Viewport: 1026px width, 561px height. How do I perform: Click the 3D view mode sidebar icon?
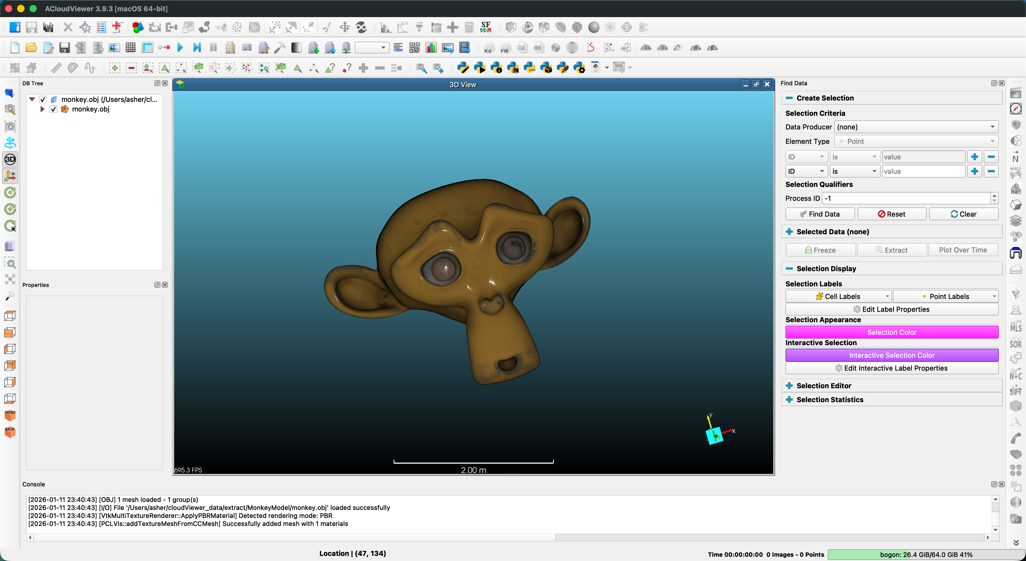[x=10, y=159]
